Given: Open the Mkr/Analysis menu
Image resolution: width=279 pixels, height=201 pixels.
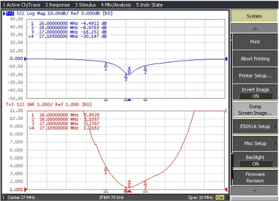Looking at the screenshot, I should pyautogui.click(x=116, y=5).
